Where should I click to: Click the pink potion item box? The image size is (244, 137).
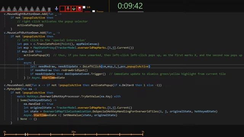pos(80,9)
